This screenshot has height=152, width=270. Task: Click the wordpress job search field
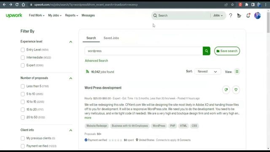143,51
